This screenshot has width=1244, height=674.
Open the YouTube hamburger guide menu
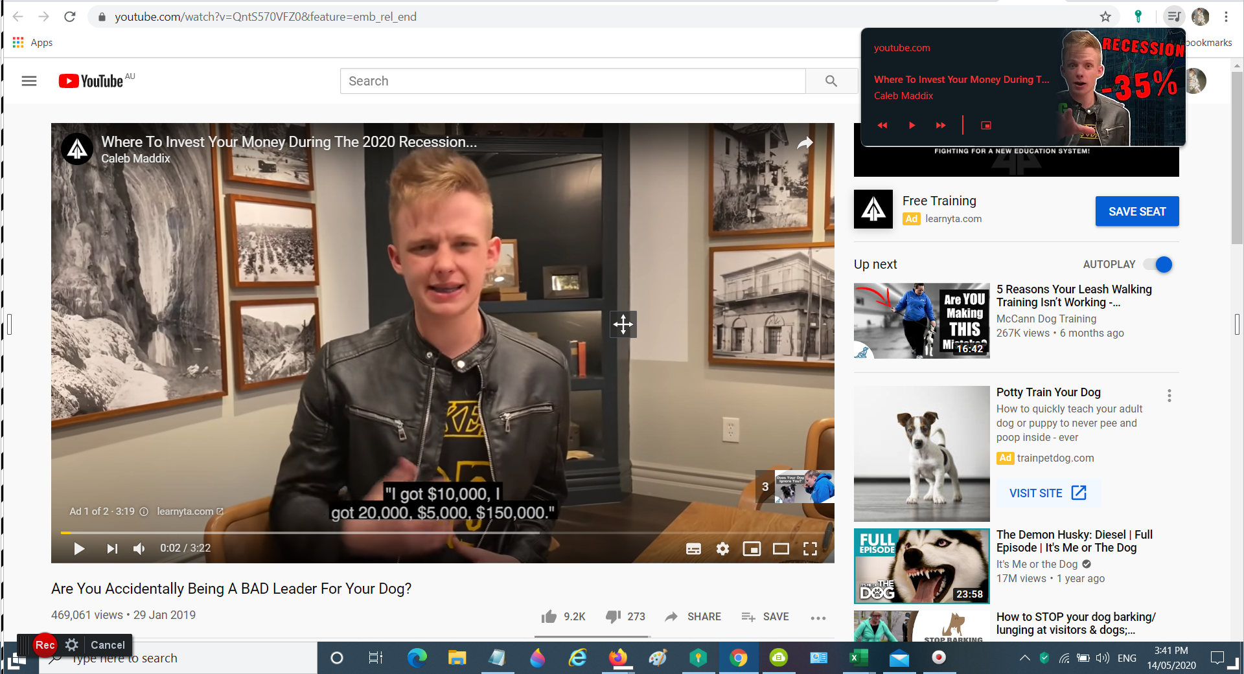tap(29, 81)
